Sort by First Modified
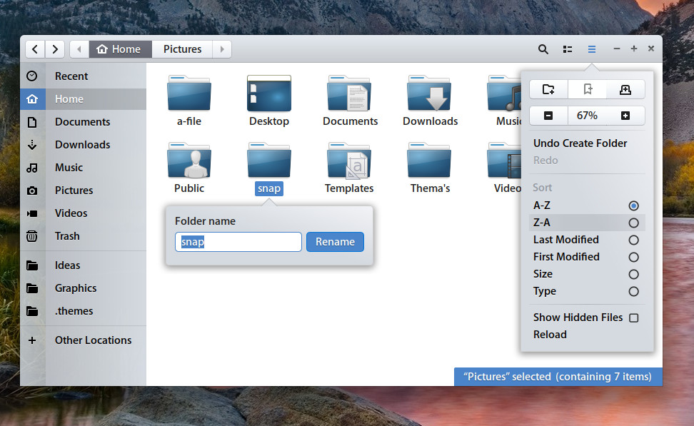 587,257
